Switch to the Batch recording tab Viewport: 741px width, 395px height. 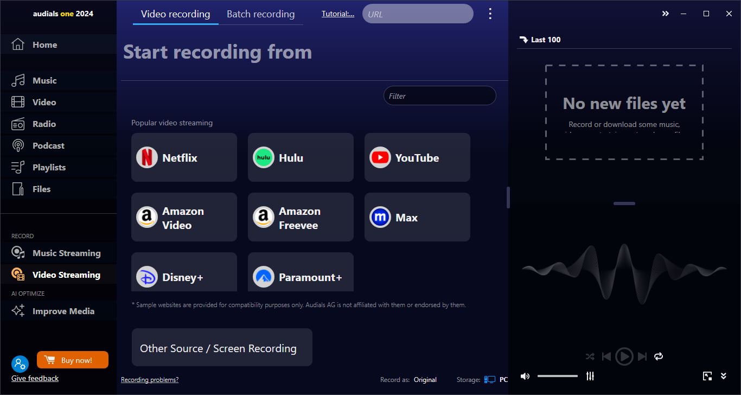[x=260, y=14]
